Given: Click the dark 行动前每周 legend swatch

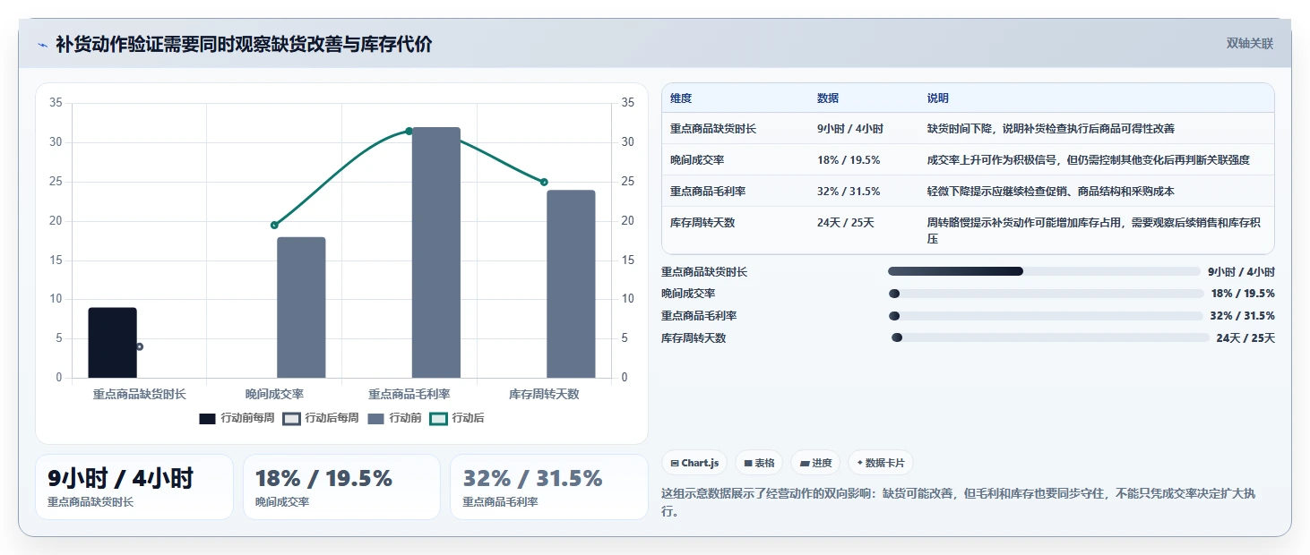Looking at the screenshot, I should pos(207,418).
